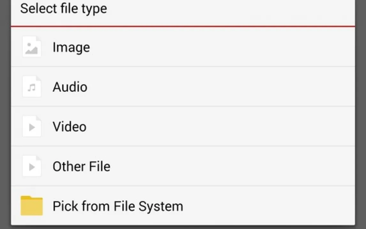Choose the "Audio" text label
The width and height of the screenshot is (366, 229).
coord(70,87)
